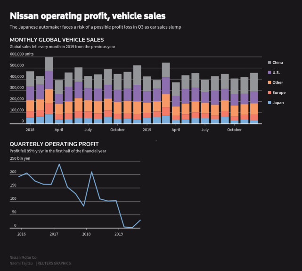The height and width of the screenshot is (271, 302).
Task: Click the purple U.S. legend swatch
Action: pos(269,73)
